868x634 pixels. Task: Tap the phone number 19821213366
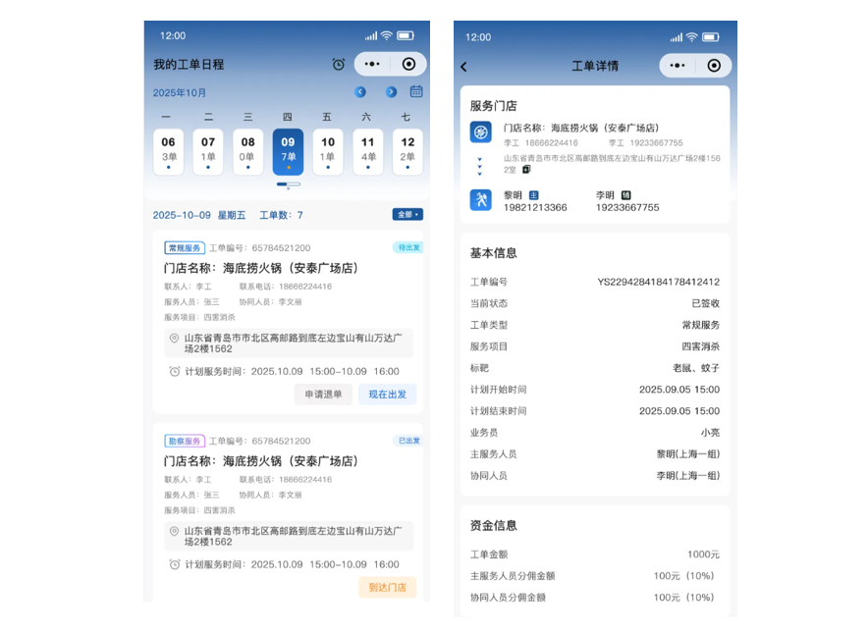tap(534, 208)
